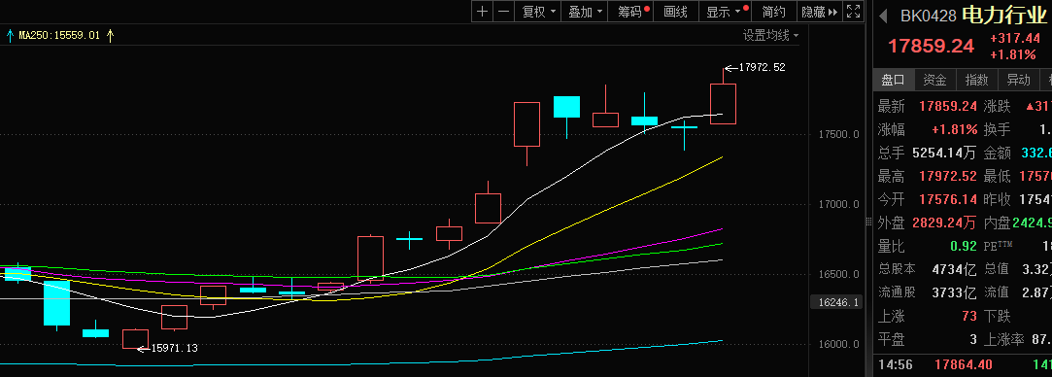Open the 叠加 overlay dropdown

click(x=586, y=12)
